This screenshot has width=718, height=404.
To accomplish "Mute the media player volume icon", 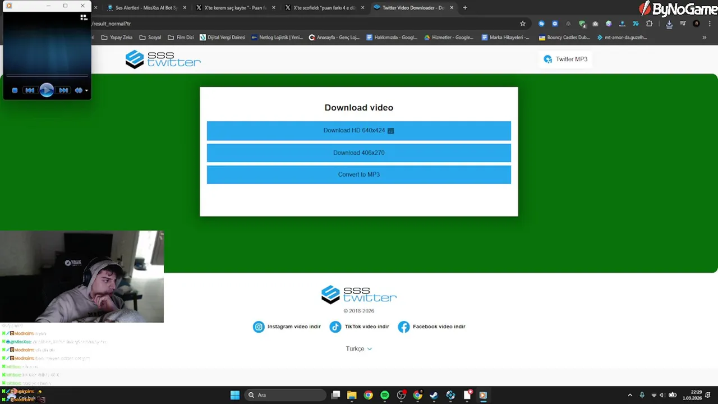I will coord(79,90).
